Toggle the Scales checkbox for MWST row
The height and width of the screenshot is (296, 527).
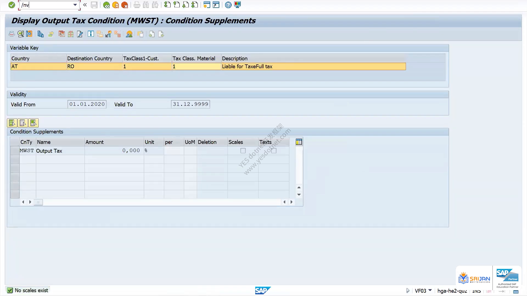tap(243, 150)
